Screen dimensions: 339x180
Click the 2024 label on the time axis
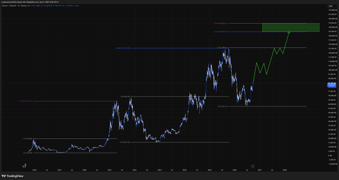pos(184,170)
